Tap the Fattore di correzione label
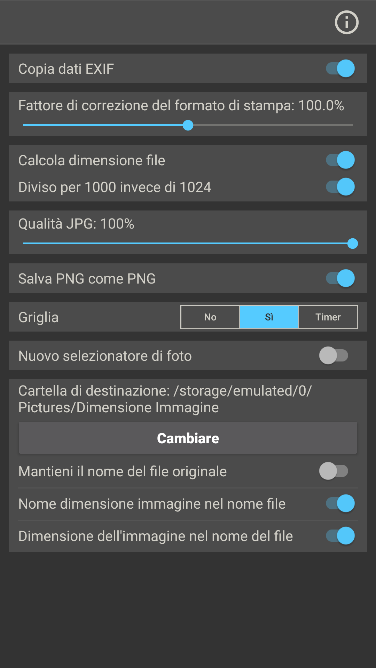The width and height of the screenshot is (376, 668). click(x=181, y=105)
